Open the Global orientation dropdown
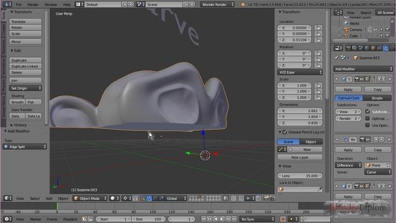The height and width of the screenshot is (223, 396). (176, 198)
